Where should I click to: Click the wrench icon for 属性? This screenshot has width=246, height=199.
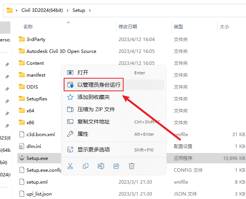pos(70,134)
